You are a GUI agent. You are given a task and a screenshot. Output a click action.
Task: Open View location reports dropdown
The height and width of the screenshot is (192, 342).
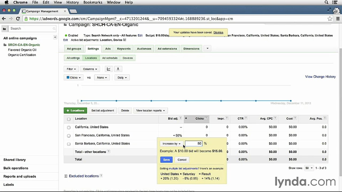(x=150, y=110)
